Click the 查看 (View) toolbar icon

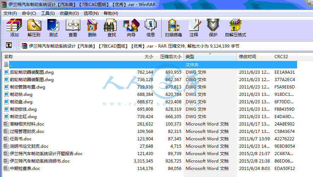(73, 25)
